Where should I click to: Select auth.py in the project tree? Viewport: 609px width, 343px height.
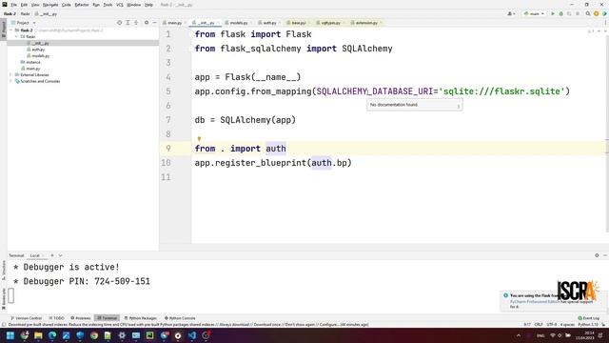click(36, 50)
